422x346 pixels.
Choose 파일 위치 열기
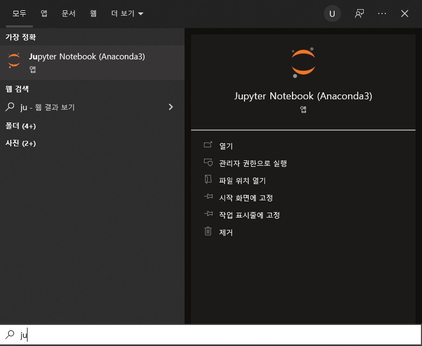(242, 180)
